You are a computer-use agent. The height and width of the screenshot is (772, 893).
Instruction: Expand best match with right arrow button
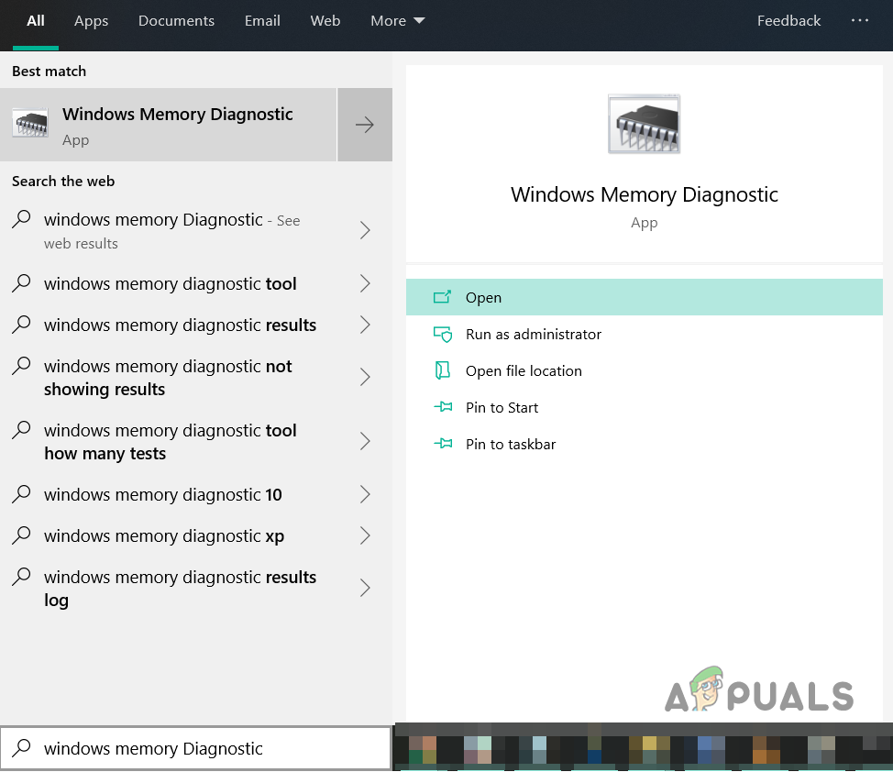365,125
